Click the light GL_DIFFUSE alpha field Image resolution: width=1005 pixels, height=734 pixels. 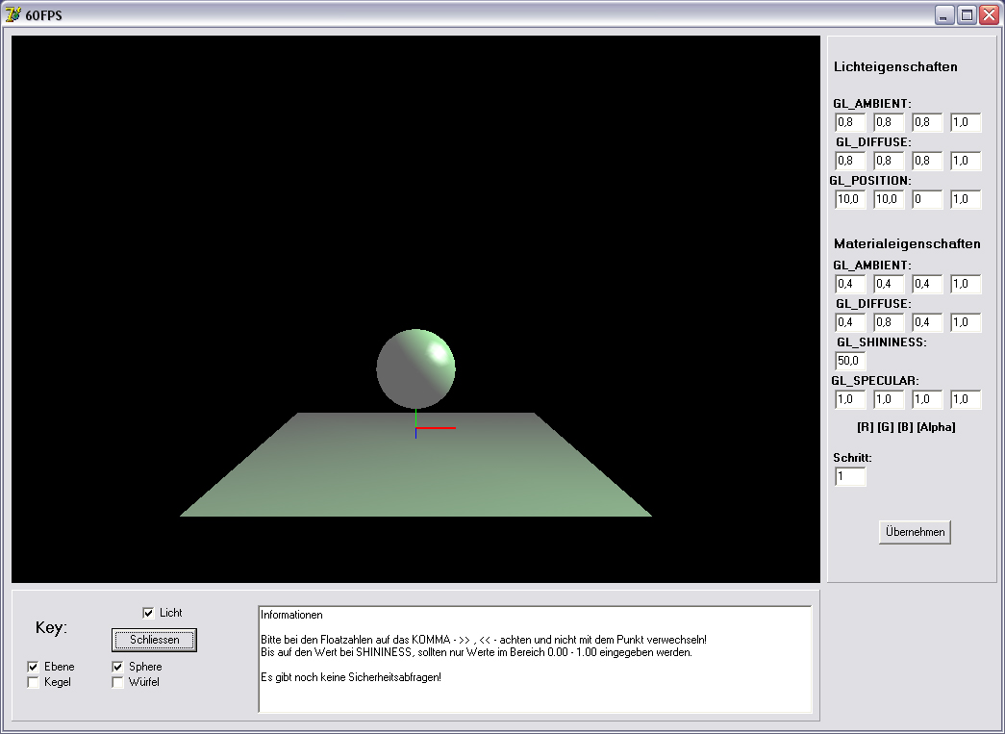[966, 162]
